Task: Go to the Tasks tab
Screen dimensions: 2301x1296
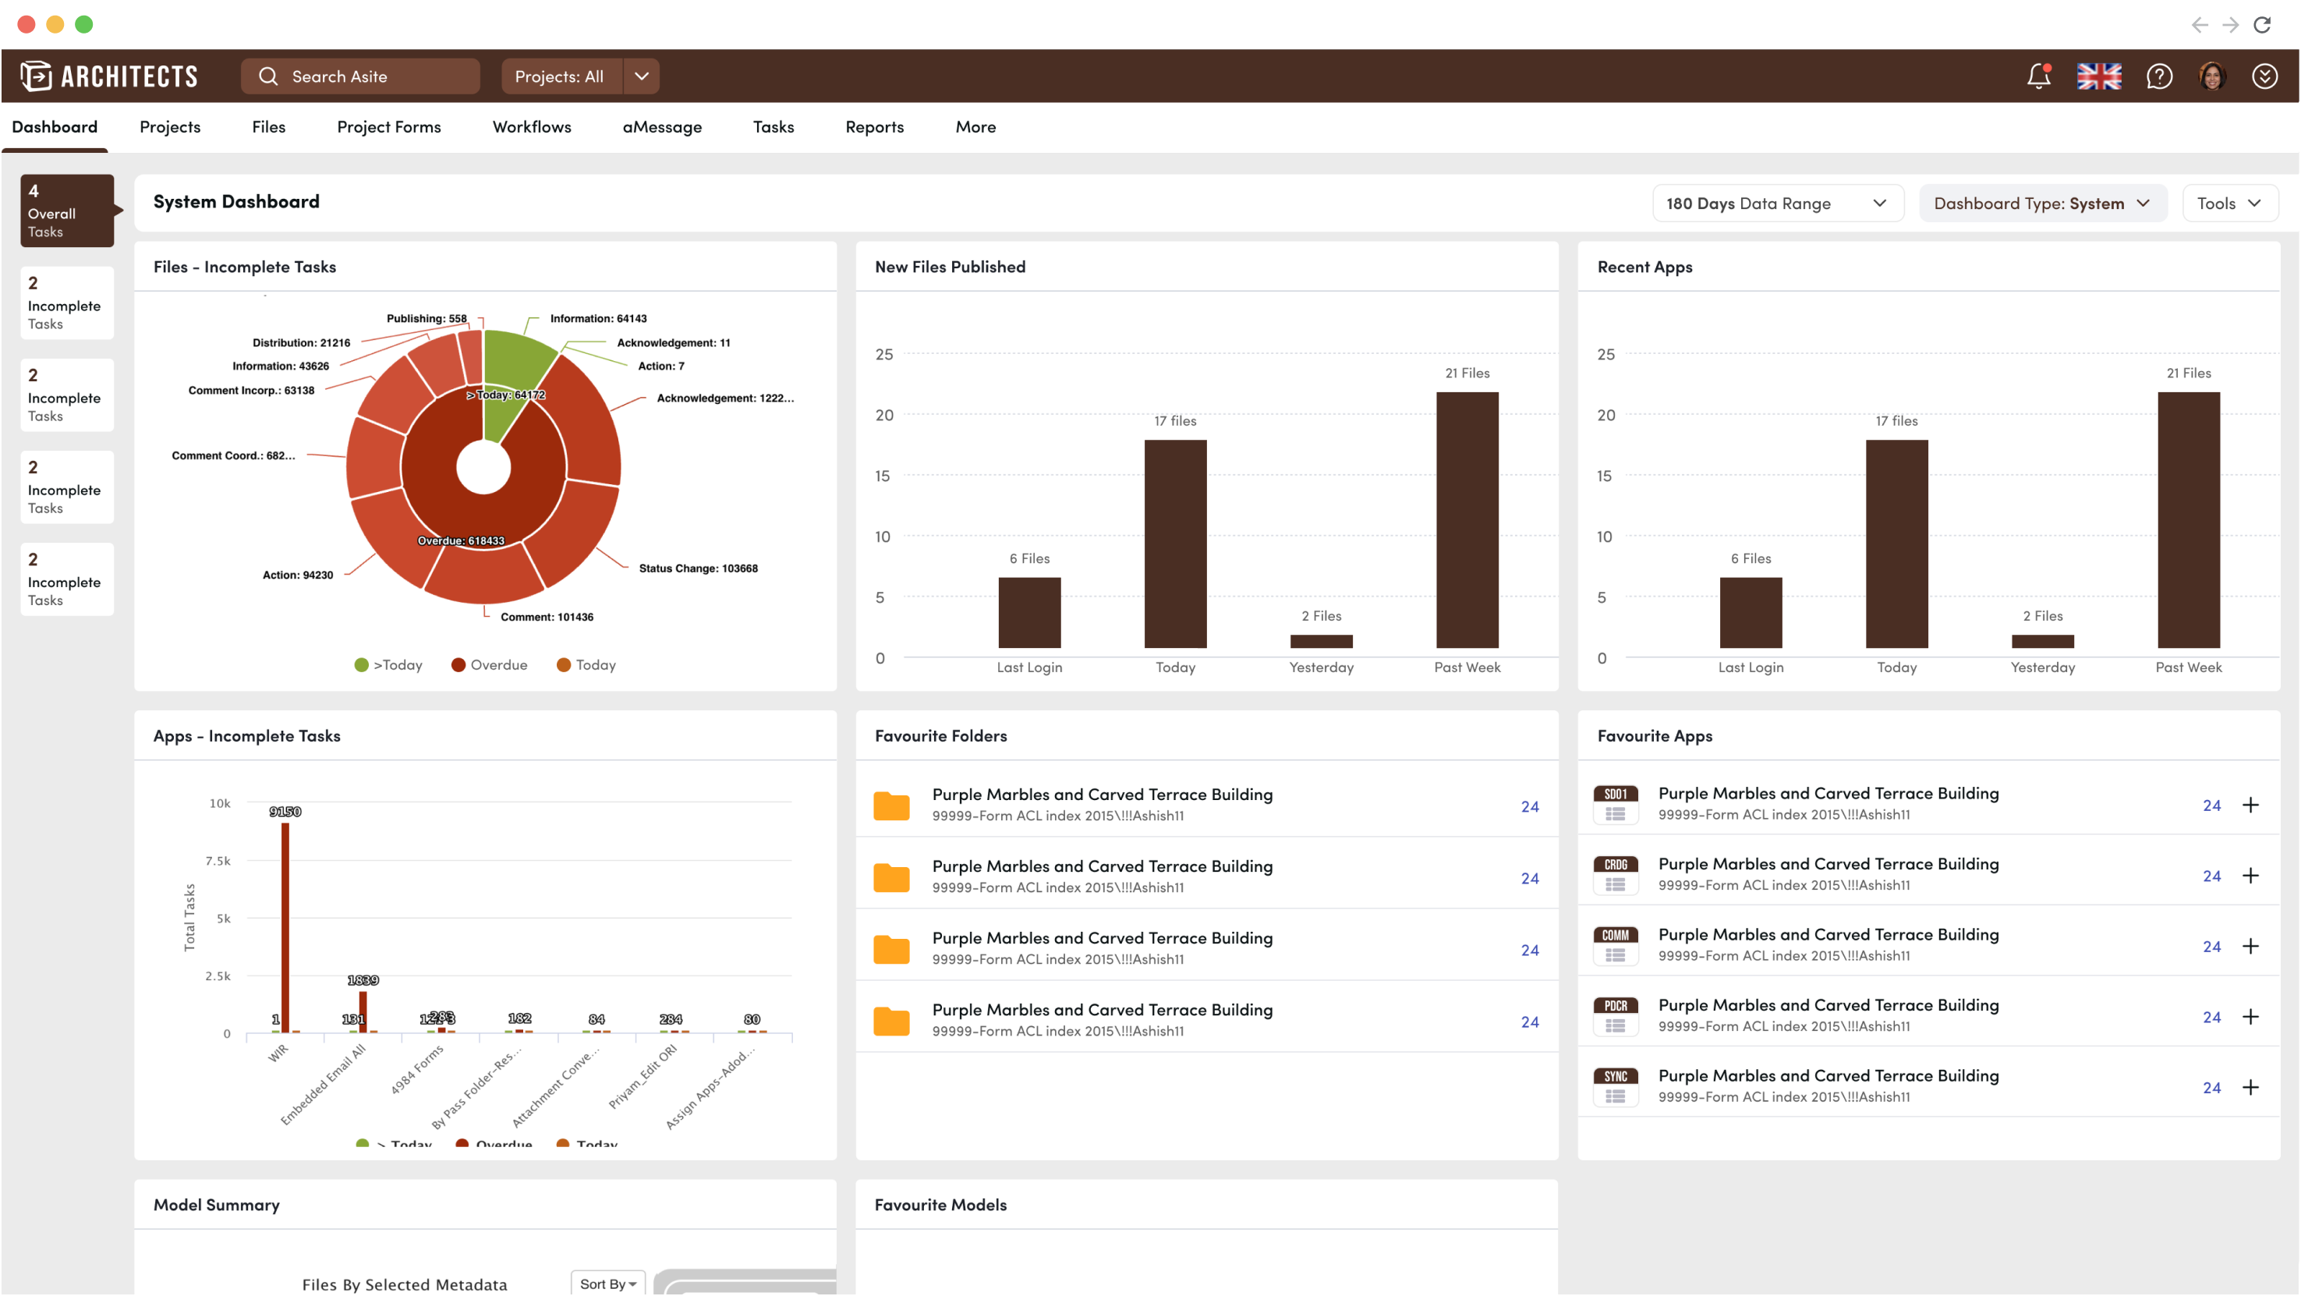Action: tap(773, 127)
